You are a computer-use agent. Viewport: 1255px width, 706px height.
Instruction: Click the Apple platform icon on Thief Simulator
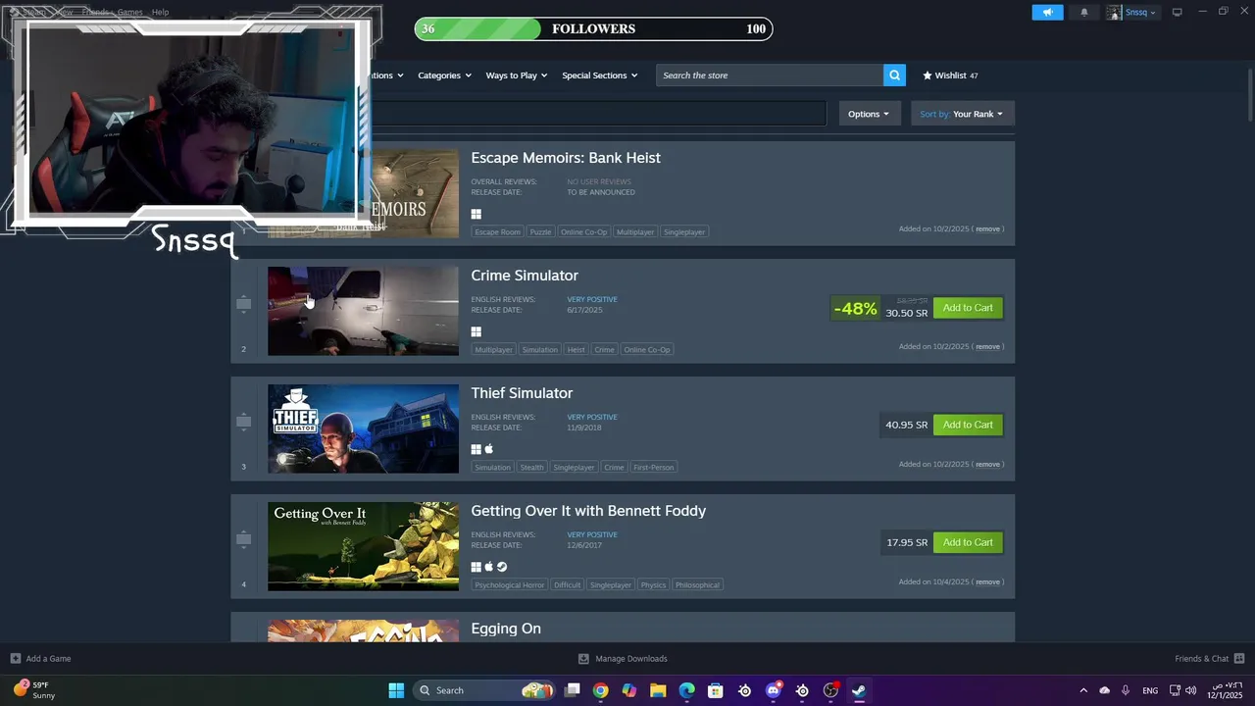[x=489, y=449]
